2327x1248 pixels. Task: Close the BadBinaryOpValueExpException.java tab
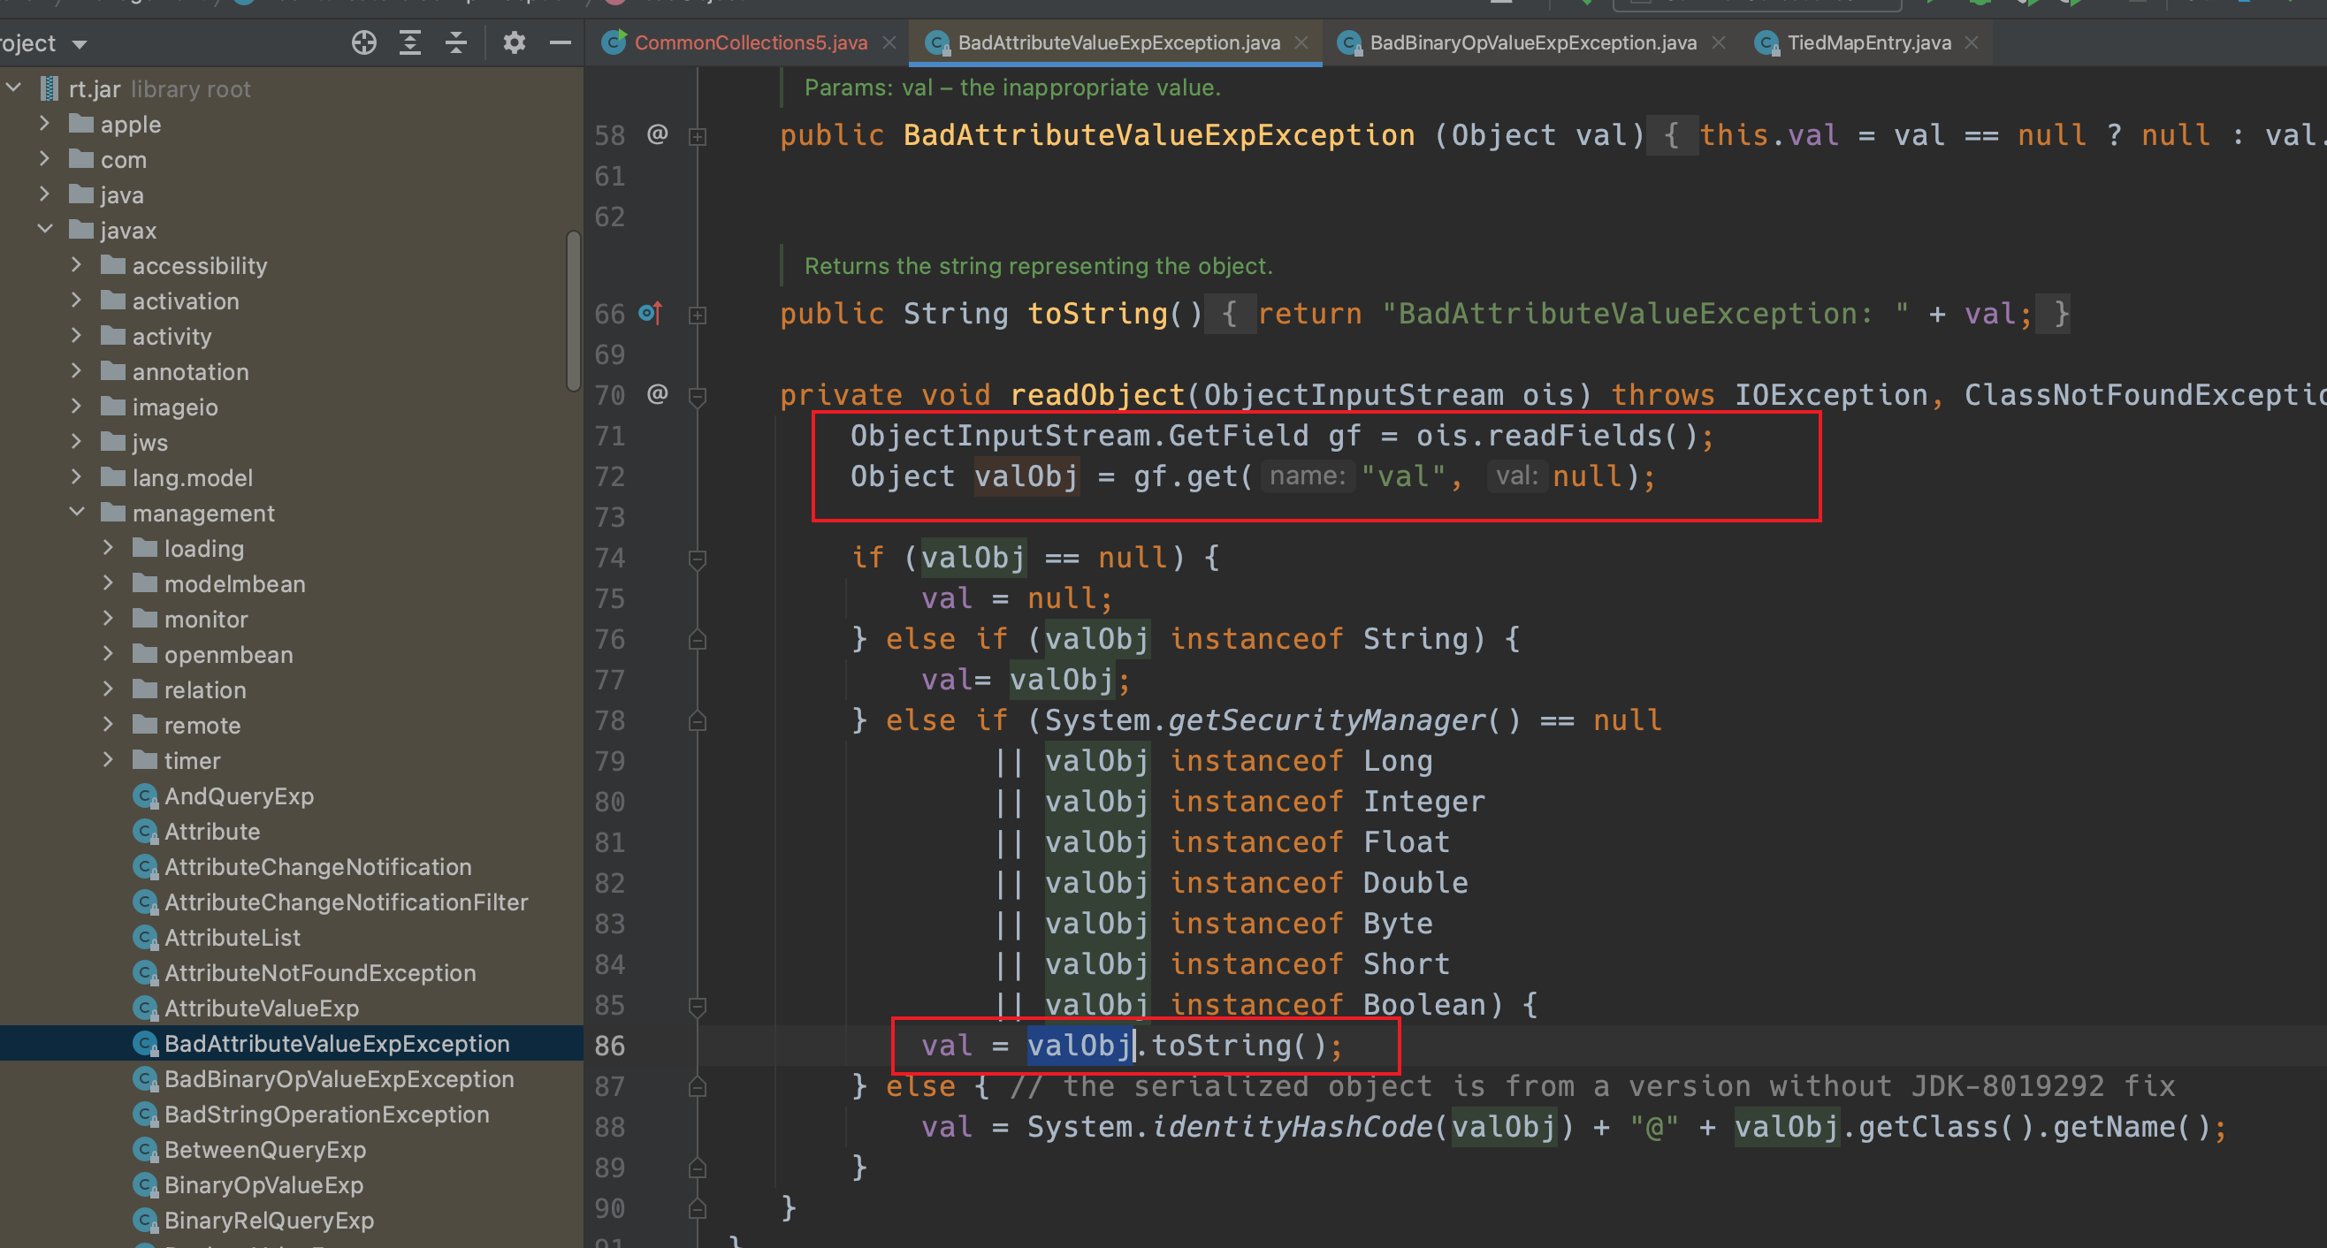coord(1718,42)
